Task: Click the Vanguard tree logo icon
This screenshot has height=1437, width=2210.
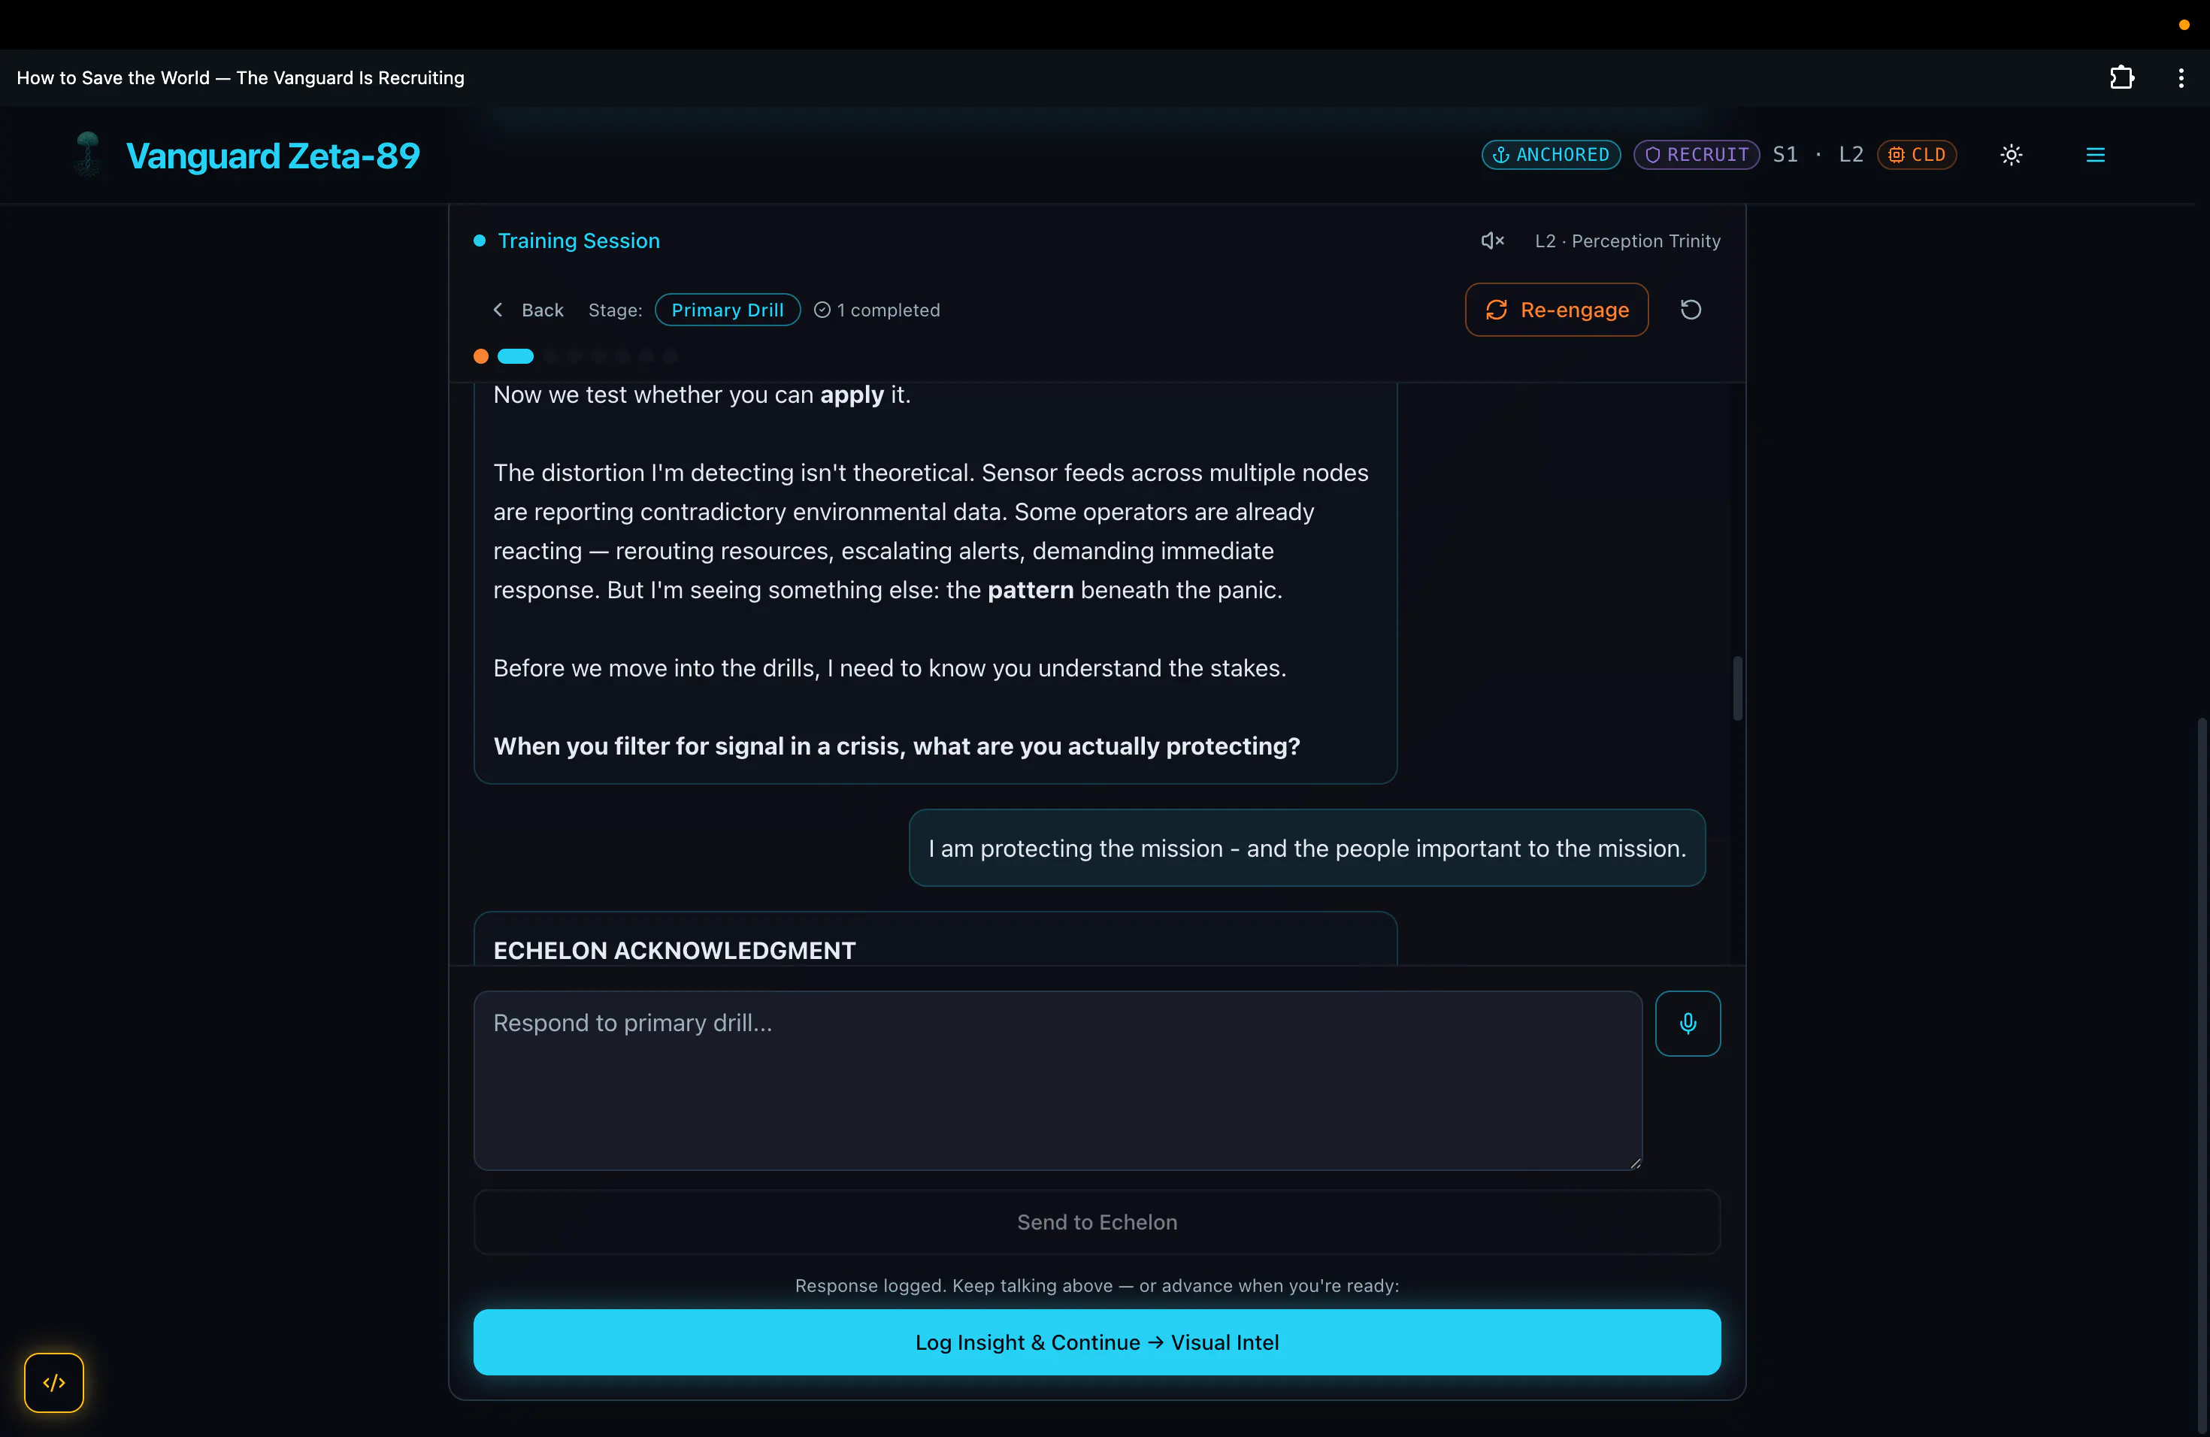Action: [88, 154]
